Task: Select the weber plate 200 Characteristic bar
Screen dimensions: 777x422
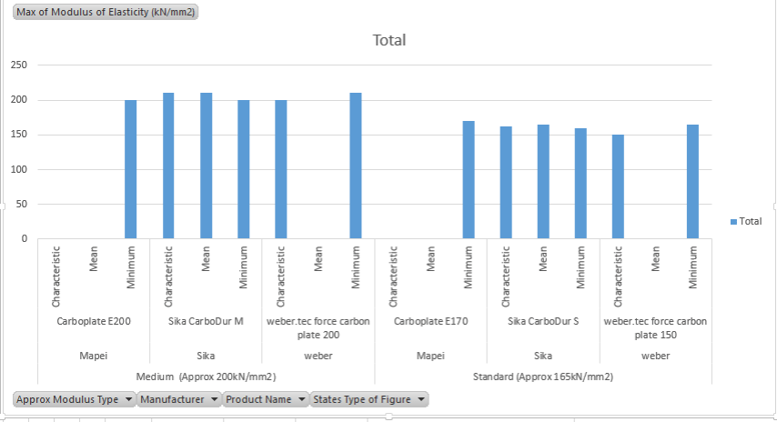Action: 281,169
